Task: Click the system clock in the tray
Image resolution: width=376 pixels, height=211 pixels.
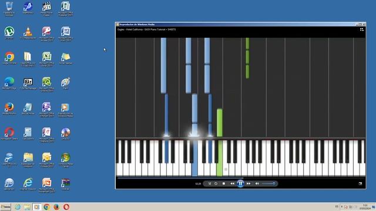Action: (365, 207)
